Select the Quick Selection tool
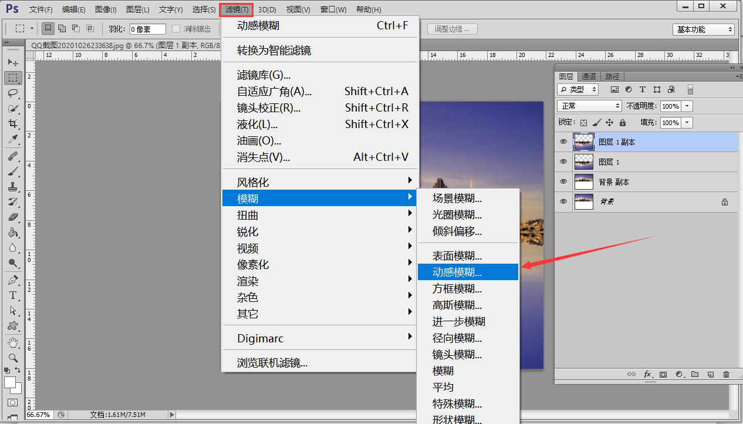 (x=13, y=109)
